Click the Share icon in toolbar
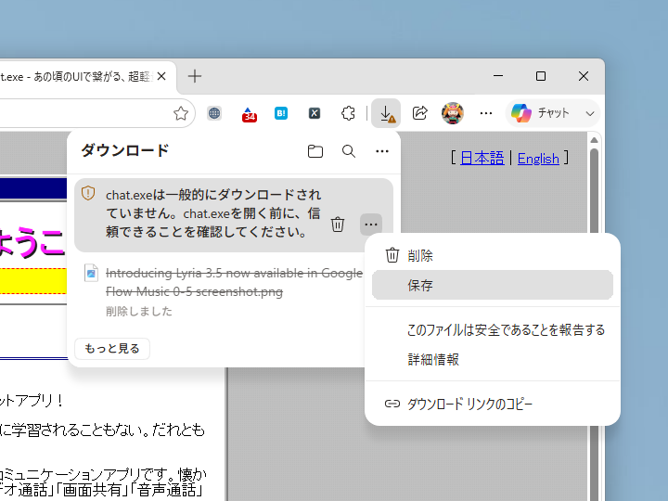 419,113
